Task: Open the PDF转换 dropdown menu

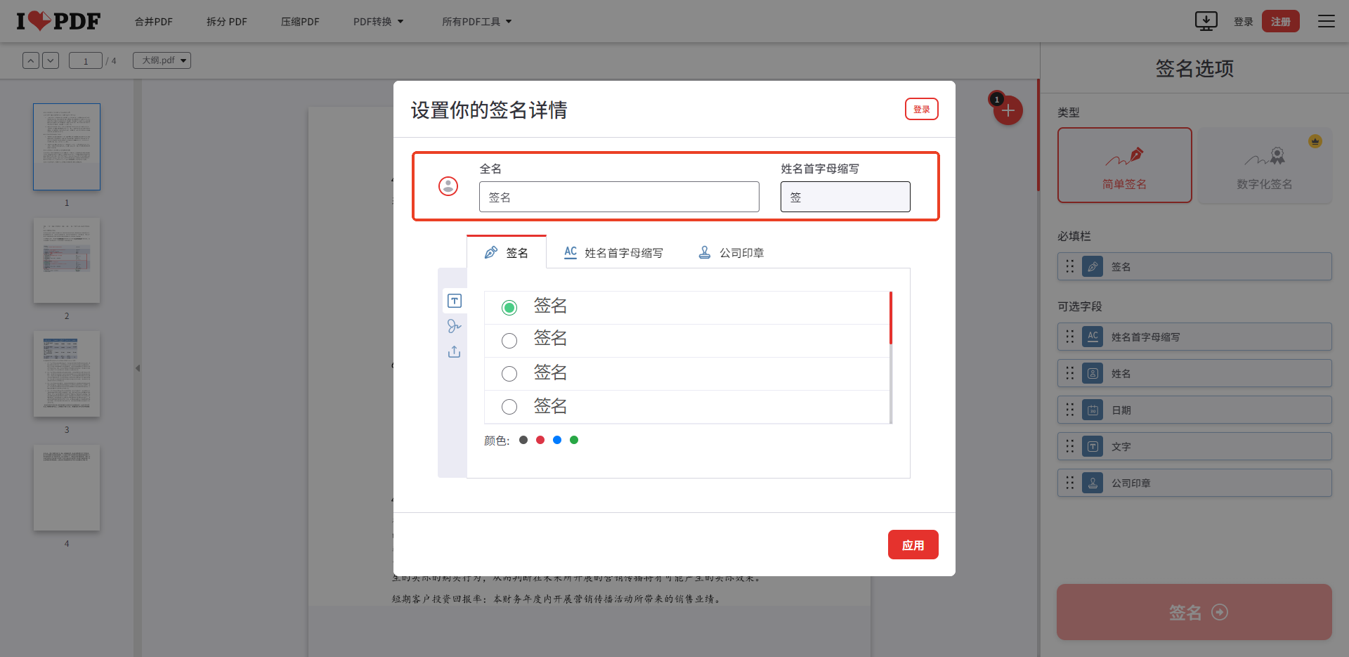Action: [379, 22]
